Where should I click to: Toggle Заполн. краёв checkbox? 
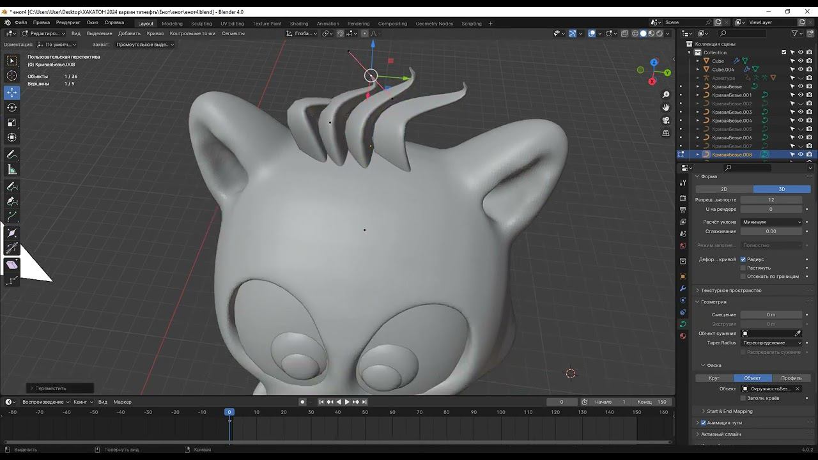pos(743,398)
